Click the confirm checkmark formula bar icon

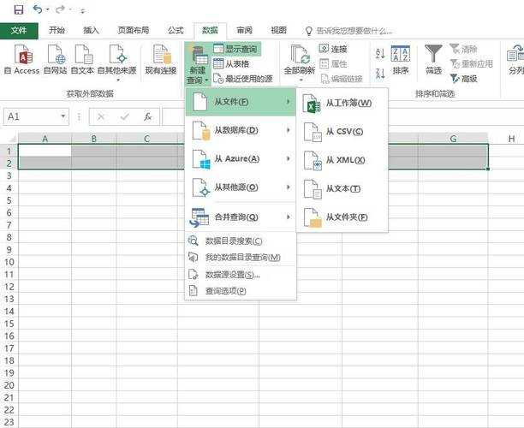point(124,116)
